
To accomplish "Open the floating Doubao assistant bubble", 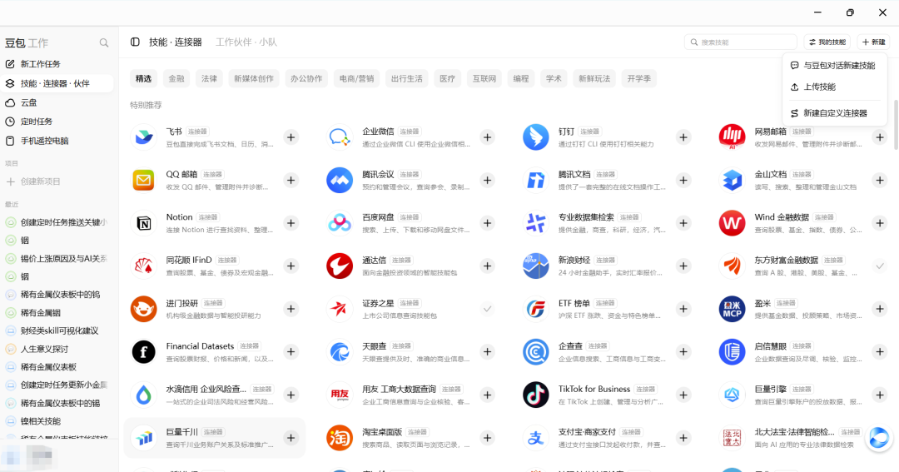I will 879,438.
